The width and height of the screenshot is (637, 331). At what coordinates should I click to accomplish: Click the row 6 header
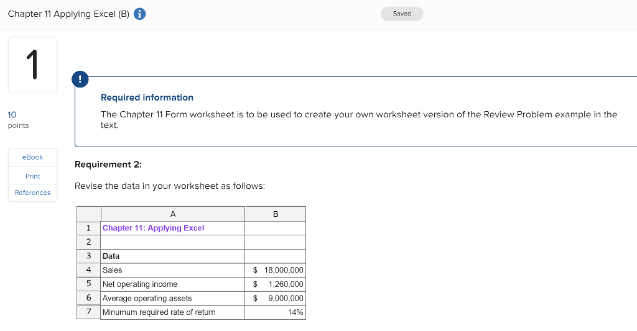[x=88, y=297]
